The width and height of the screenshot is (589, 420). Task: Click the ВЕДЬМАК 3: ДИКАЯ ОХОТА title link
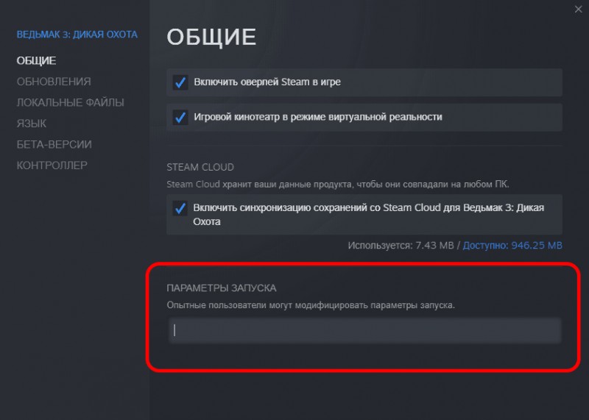77,35
